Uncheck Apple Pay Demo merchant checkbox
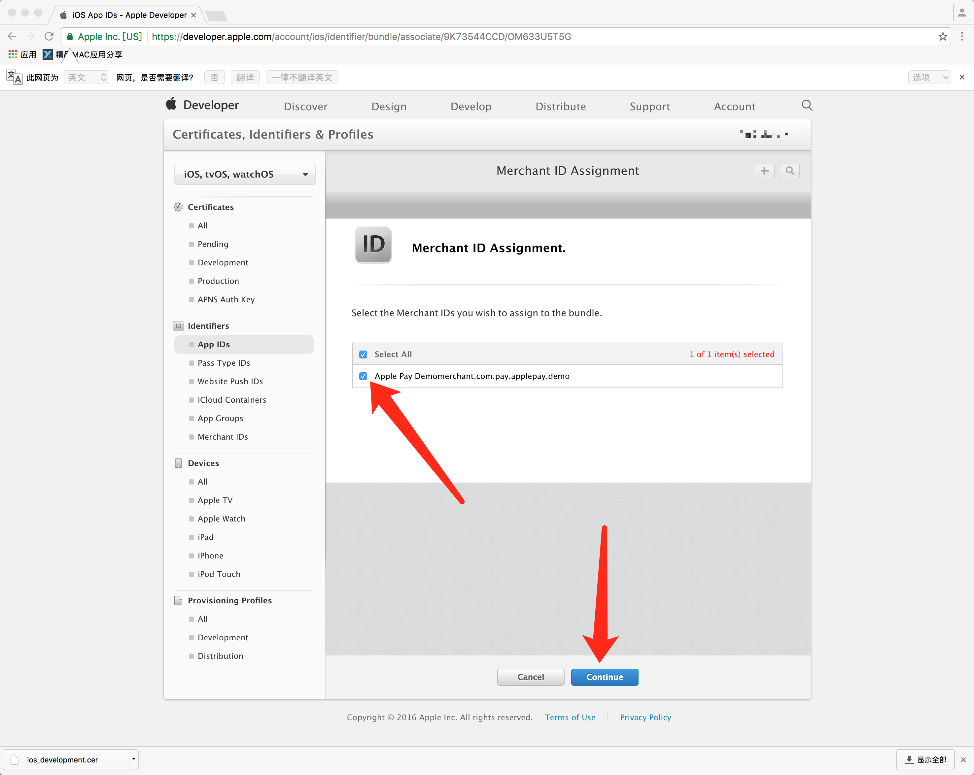The width and height of the screenshot is (974, 775). click(363, 376)
